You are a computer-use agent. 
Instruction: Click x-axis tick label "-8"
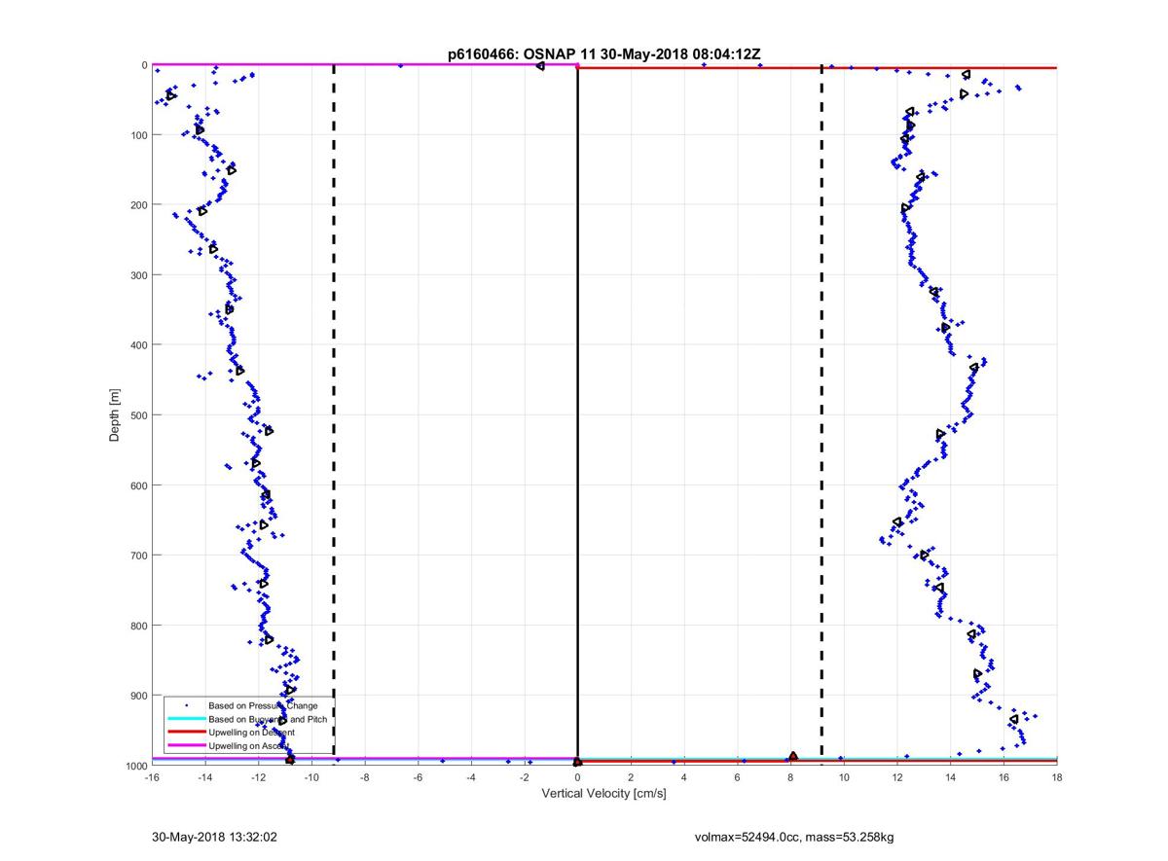point(365,777)
